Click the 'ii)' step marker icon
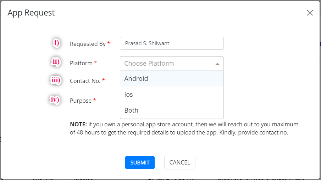This screenshot has height=180, width=321. 56,62
